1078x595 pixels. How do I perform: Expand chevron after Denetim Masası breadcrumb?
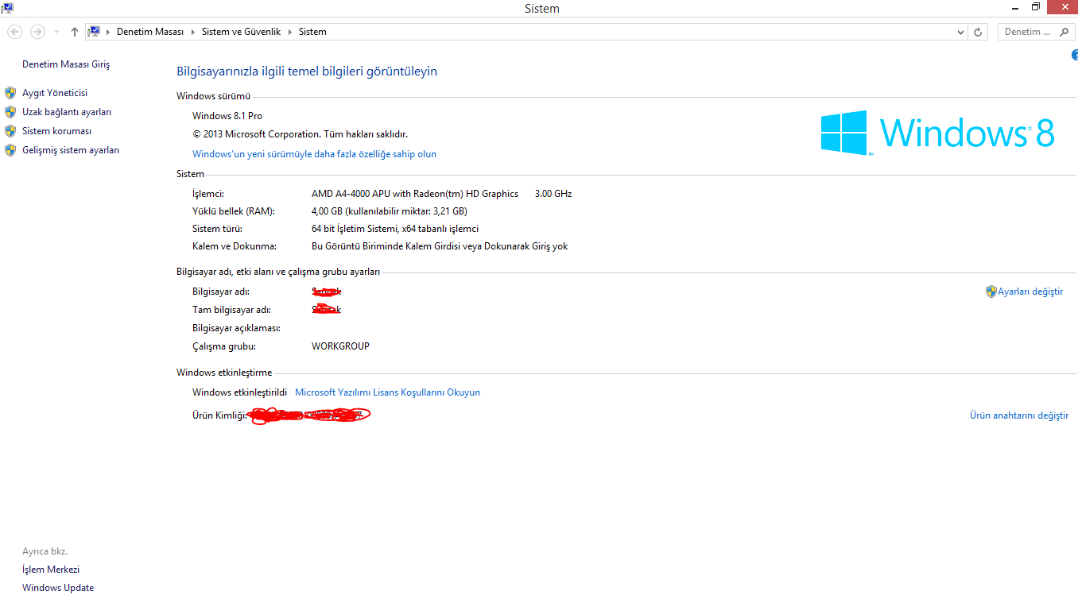click(192, 32)
